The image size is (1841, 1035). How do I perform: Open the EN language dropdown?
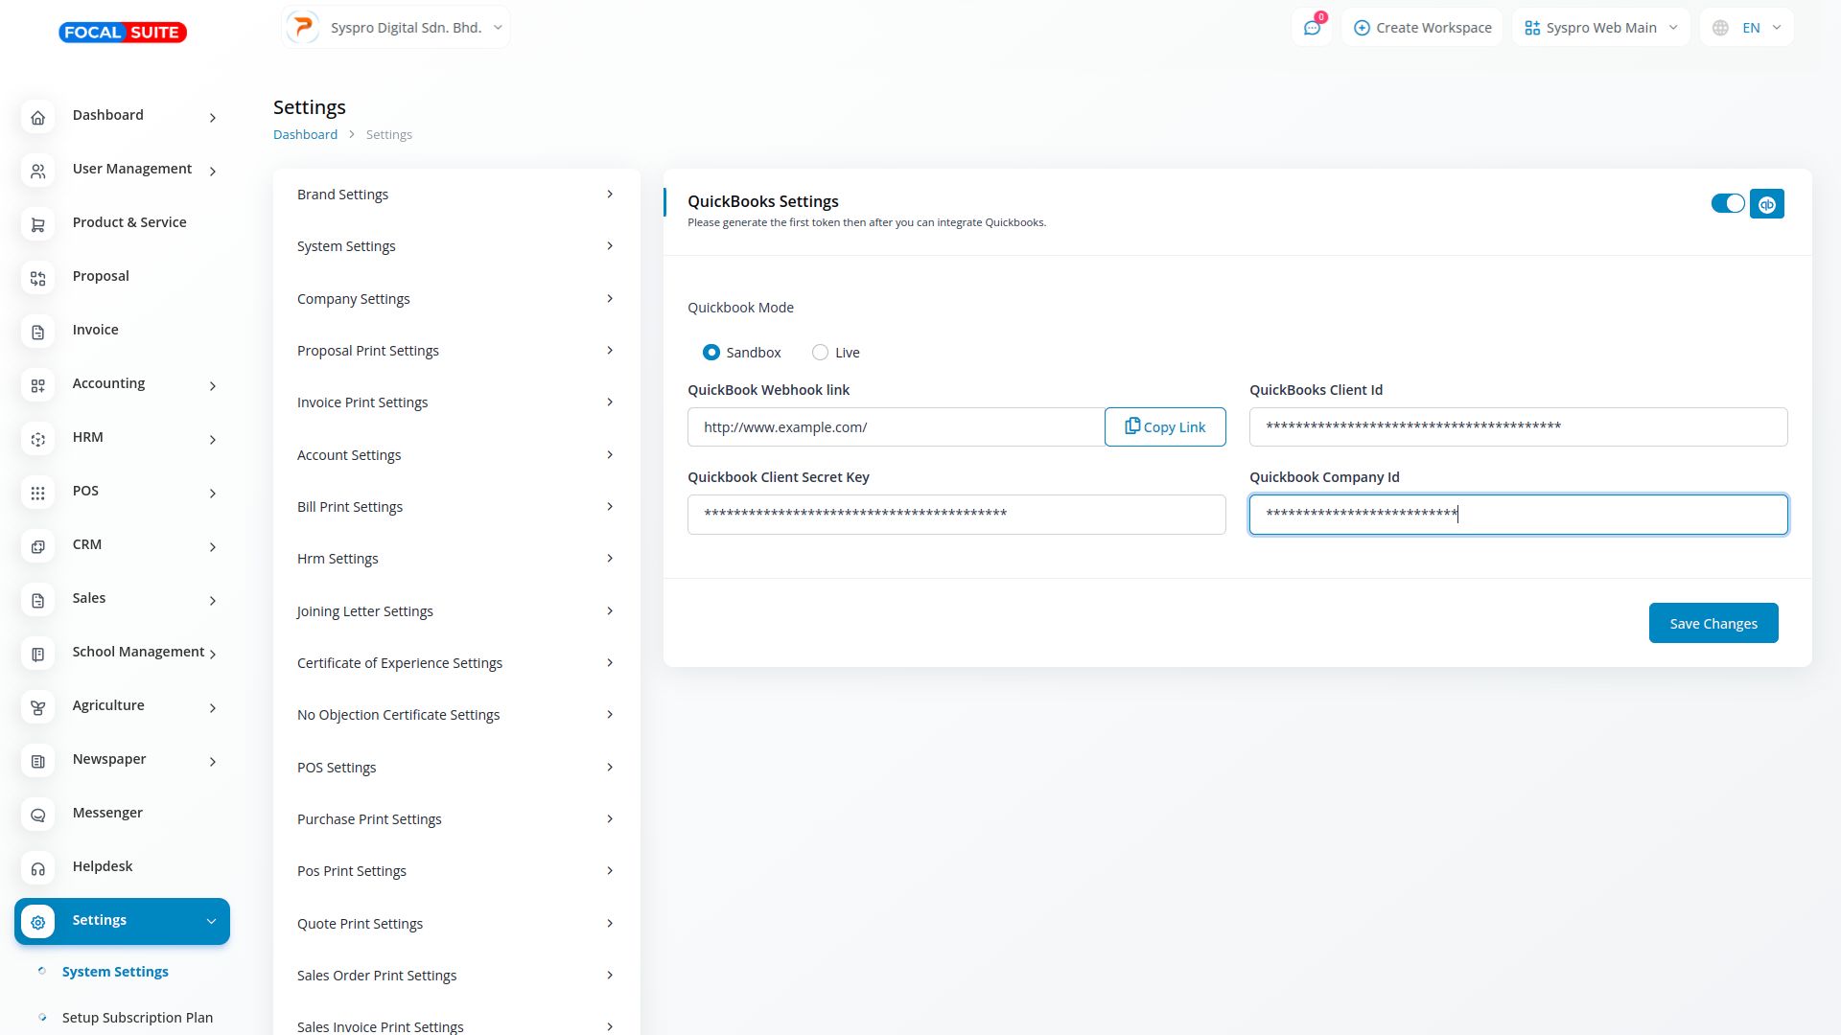coord(1746,28)
